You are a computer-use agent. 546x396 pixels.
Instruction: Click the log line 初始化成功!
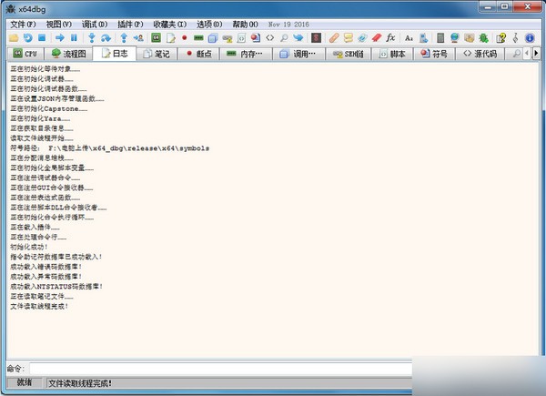point(29,247)
